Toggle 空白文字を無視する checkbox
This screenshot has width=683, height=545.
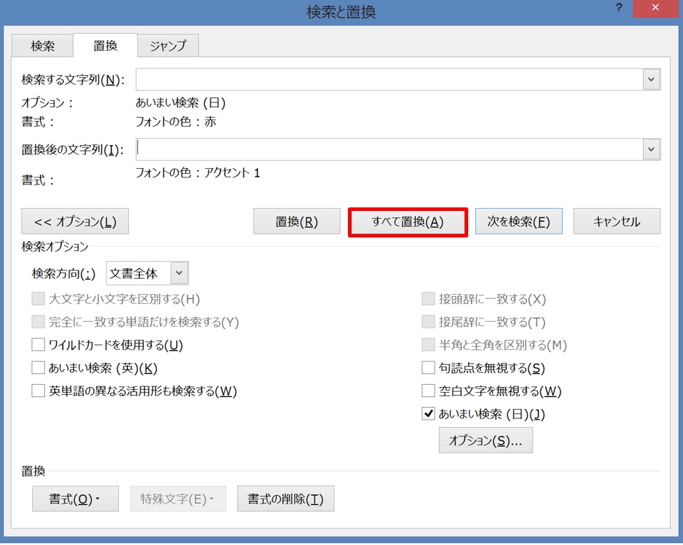click(x=428, y=391)
